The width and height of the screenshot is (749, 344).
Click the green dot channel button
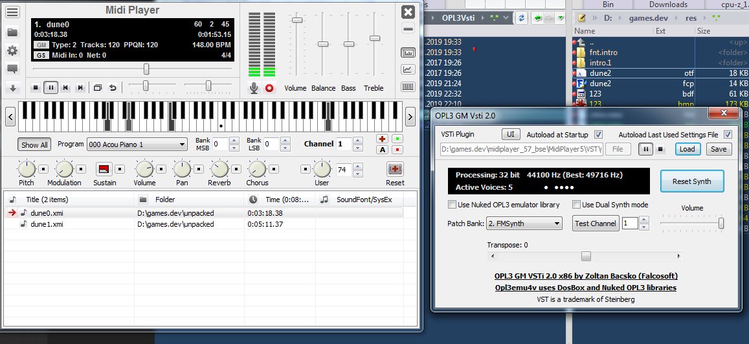coord(397,139)
